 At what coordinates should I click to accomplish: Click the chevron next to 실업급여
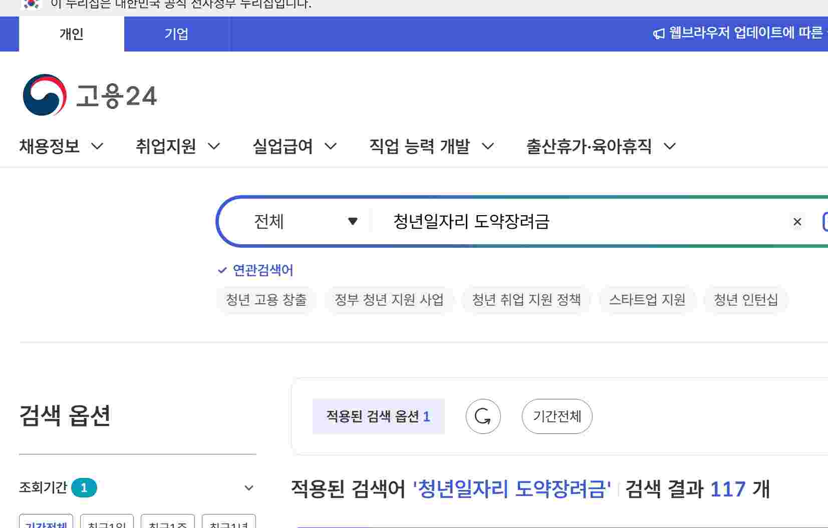[x=331, y=147]
